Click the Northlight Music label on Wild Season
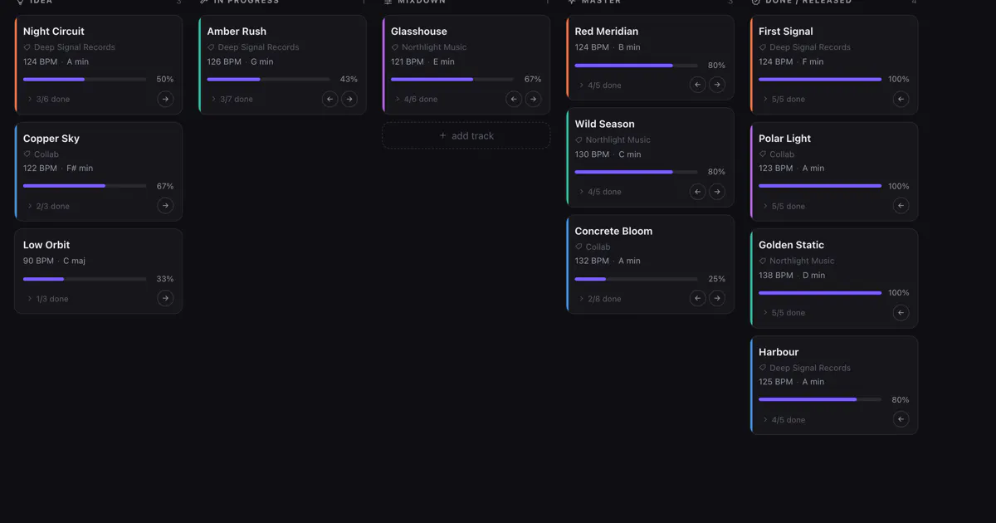 (x=618, y=139)
